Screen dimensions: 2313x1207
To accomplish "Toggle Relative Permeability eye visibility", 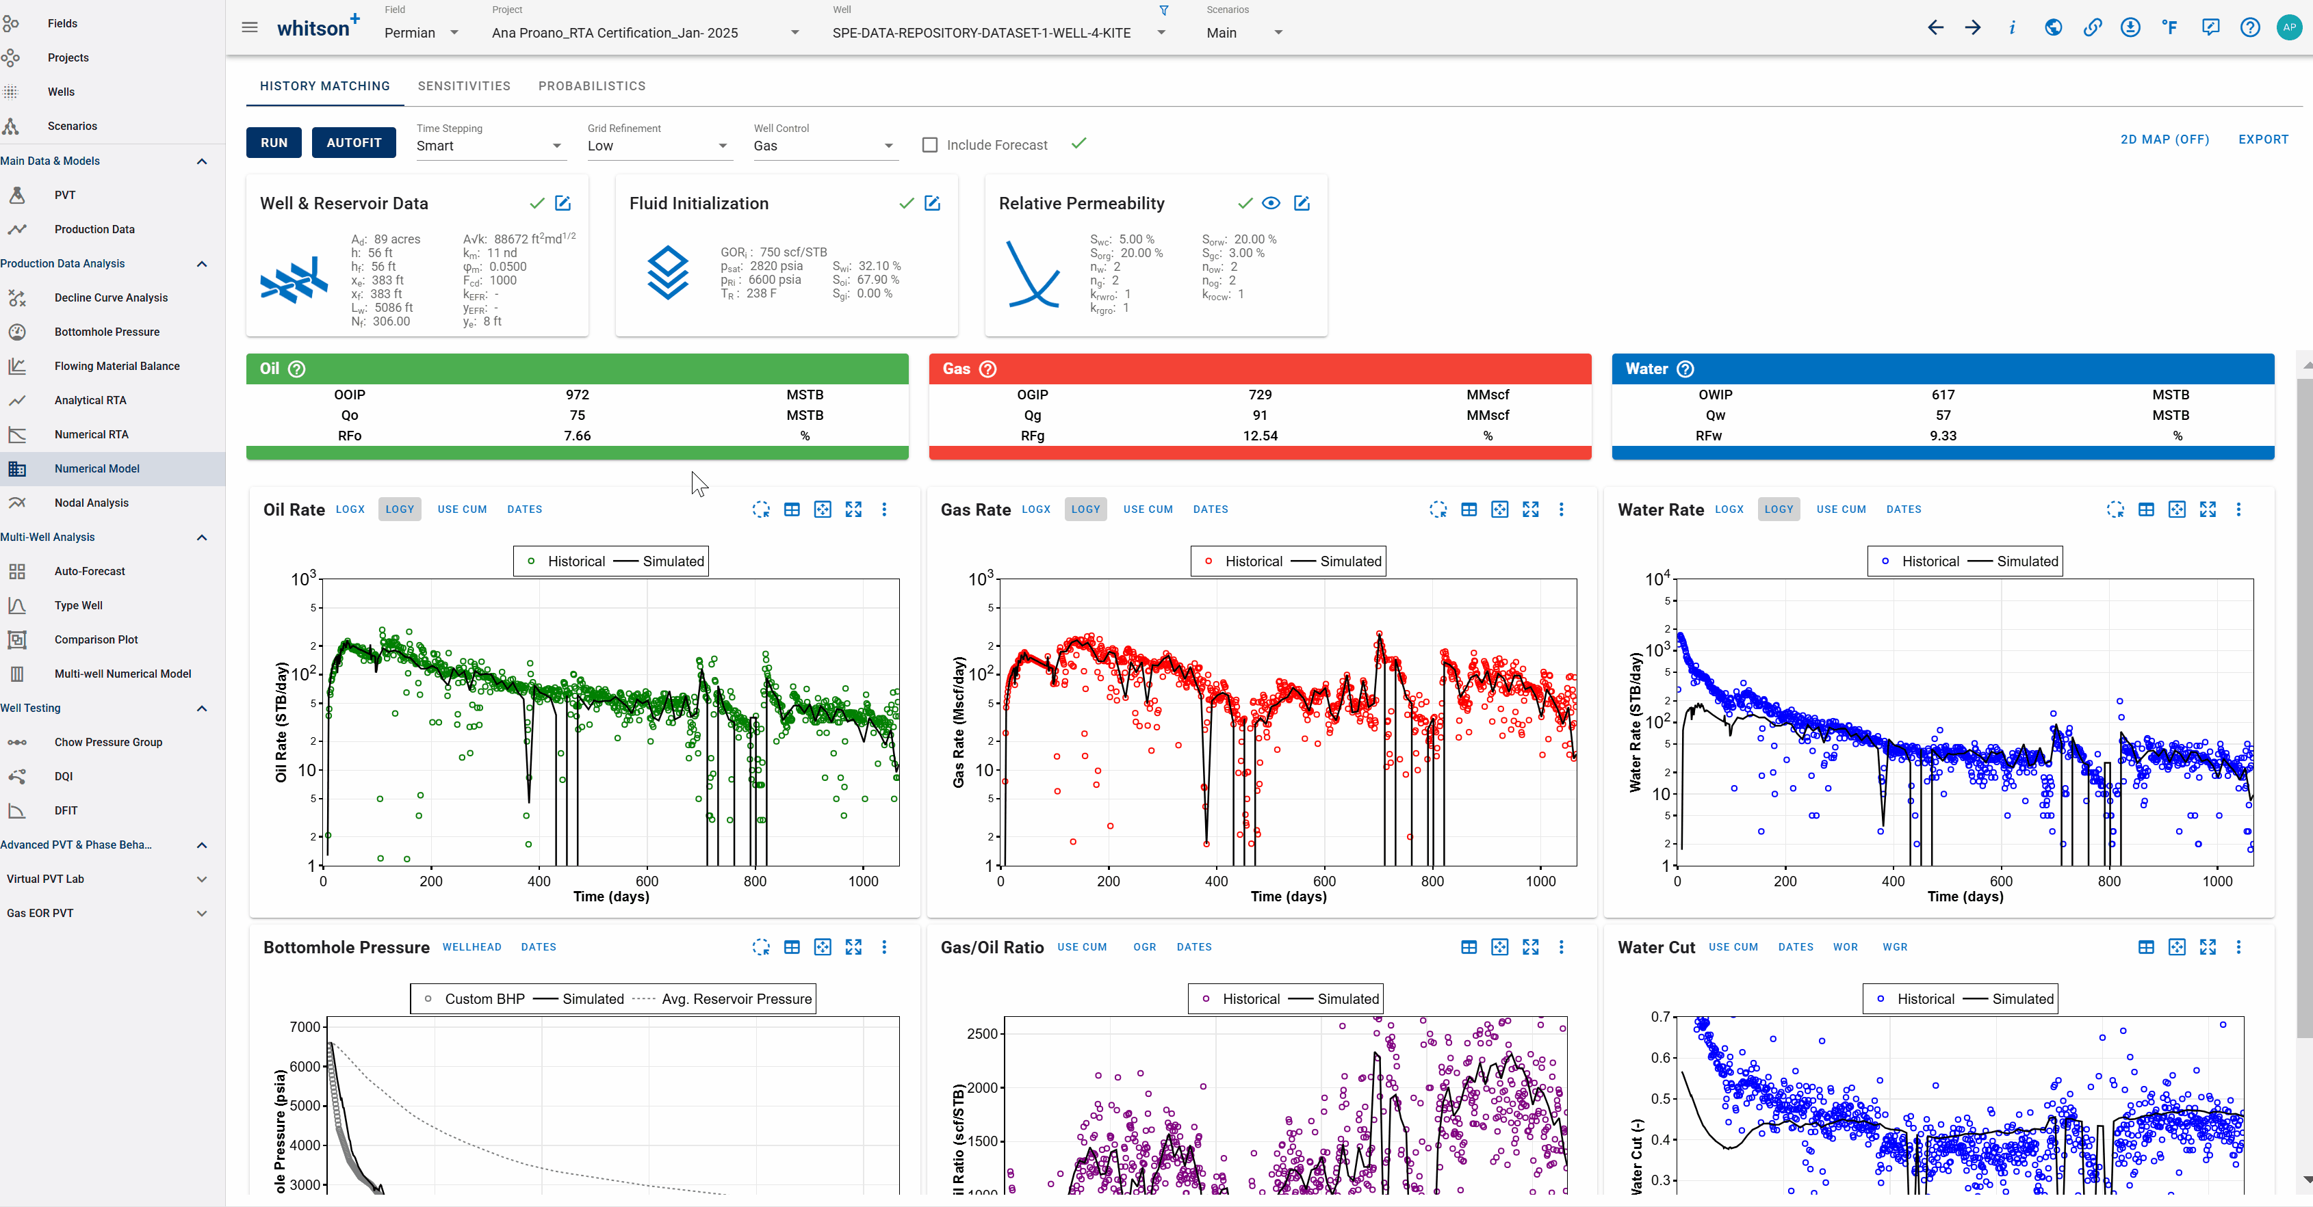I will tap(1271, 203).
